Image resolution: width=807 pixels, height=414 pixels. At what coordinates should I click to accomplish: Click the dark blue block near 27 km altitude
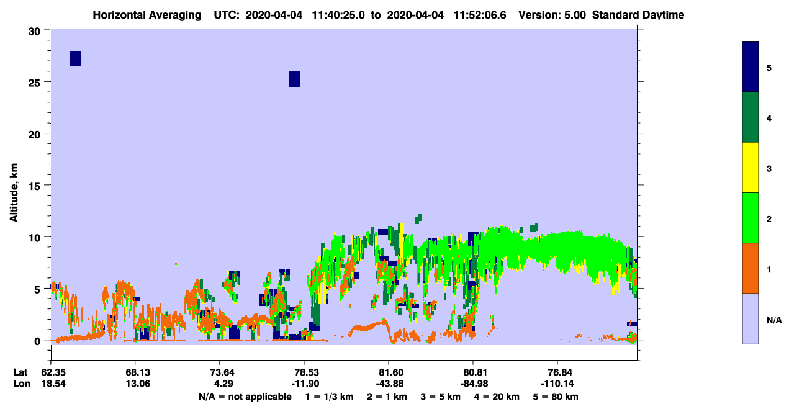[75, 58]
